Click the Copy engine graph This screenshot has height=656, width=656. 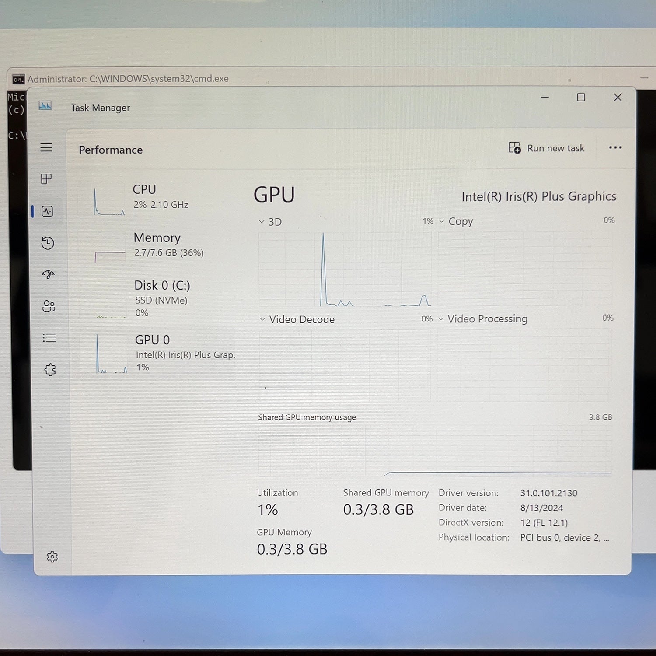525,269
